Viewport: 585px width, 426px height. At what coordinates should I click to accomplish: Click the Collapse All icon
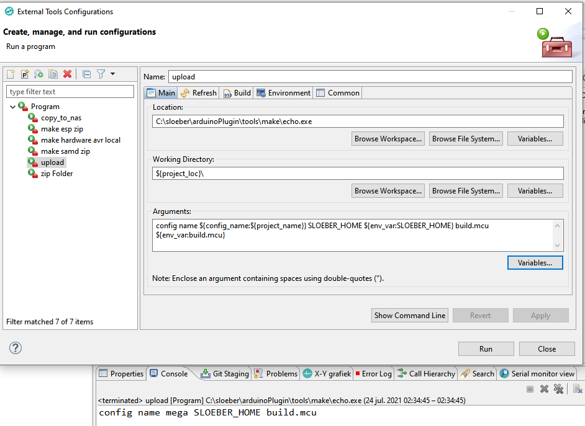pyautogui.click(x=86, y=74)
